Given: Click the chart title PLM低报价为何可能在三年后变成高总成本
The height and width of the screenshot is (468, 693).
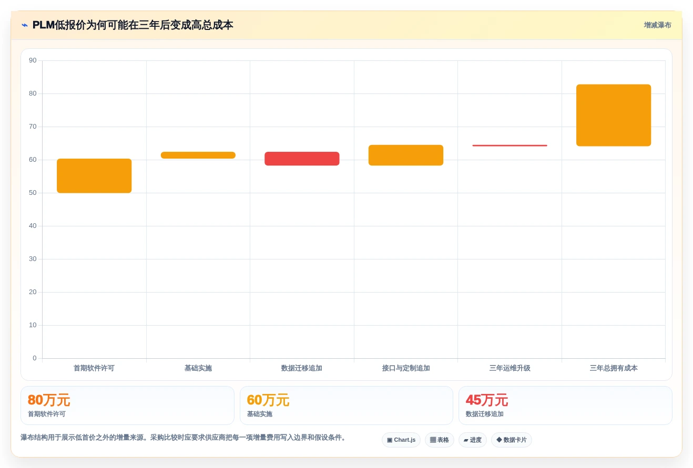Looking at the screenshot, I should [133, 25].
